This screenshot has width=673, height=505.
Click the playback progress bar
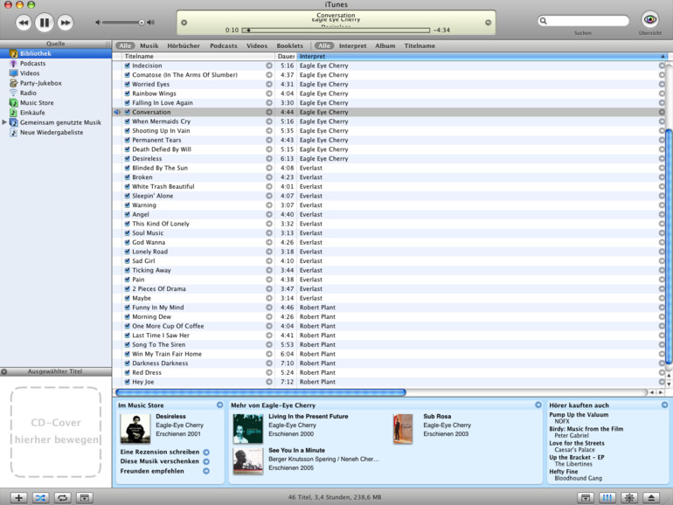tap(336, 30)
